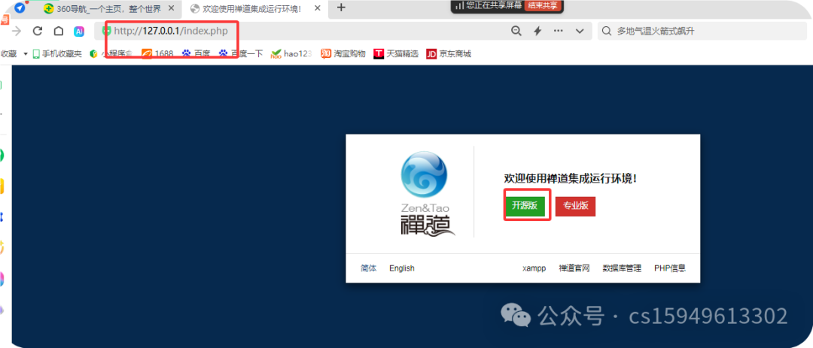This screenshot has width=813, height=348.
Task: Click the globe favicon of the 禅道 tab
Action: [x=195, y=8]
